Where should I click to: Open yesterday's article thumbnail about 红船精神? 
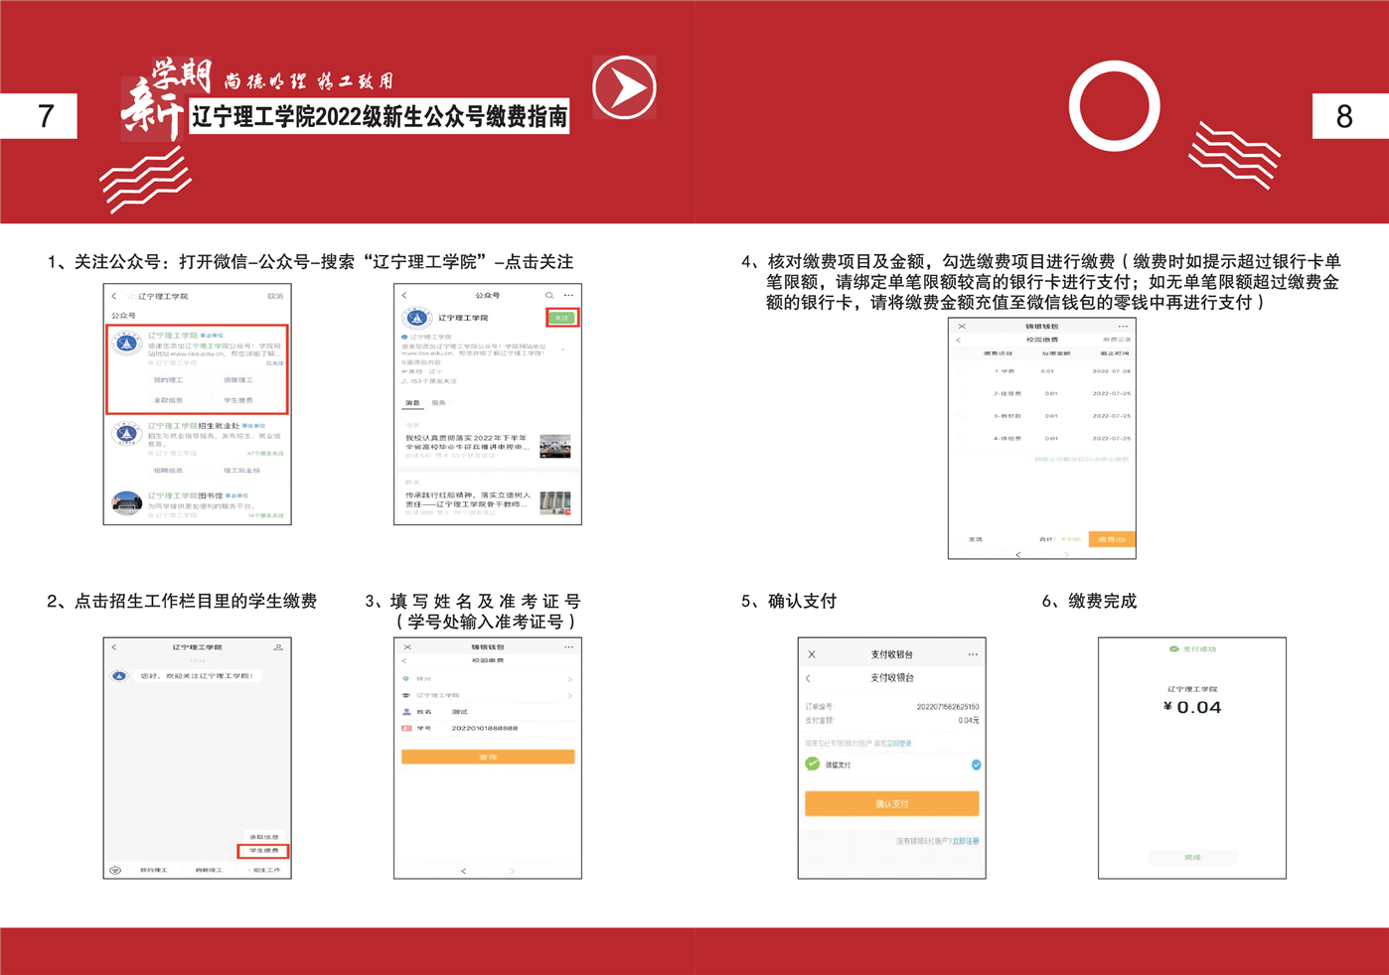554,503
